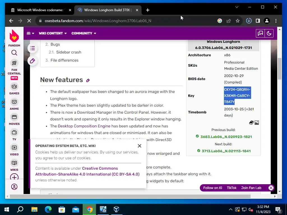This screenshot has height=215, width=287.
Task: Show the table of contents list button
Action: click(33, 48)
